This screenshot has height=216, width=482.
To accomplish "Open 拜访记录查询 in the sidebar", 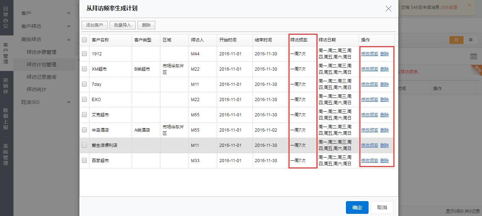I will [x=41, y=77].
